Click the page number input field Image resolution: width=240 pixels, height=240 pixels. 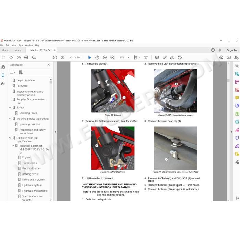pyautogui.click(x=71, y=57)
